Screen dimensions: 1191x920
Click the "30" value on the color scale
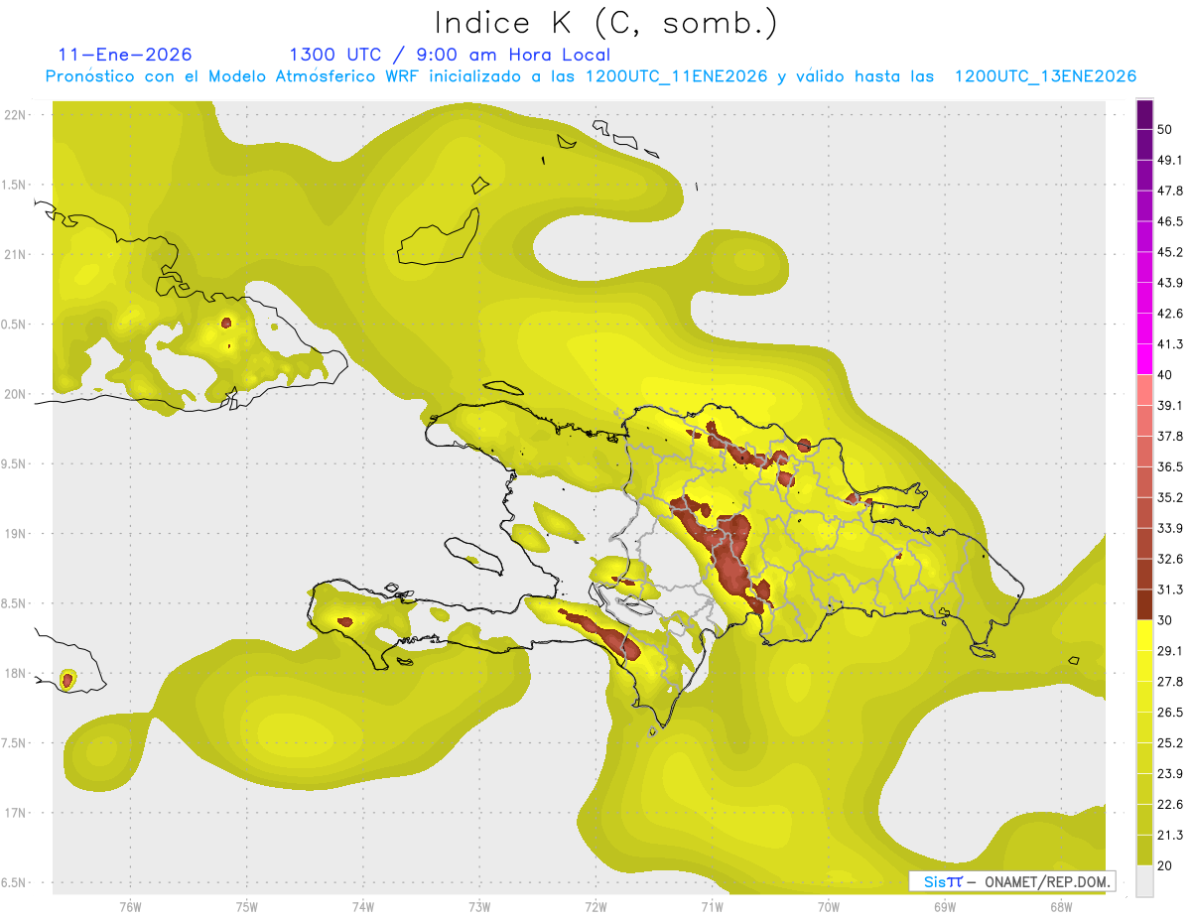click(1165, 620)
